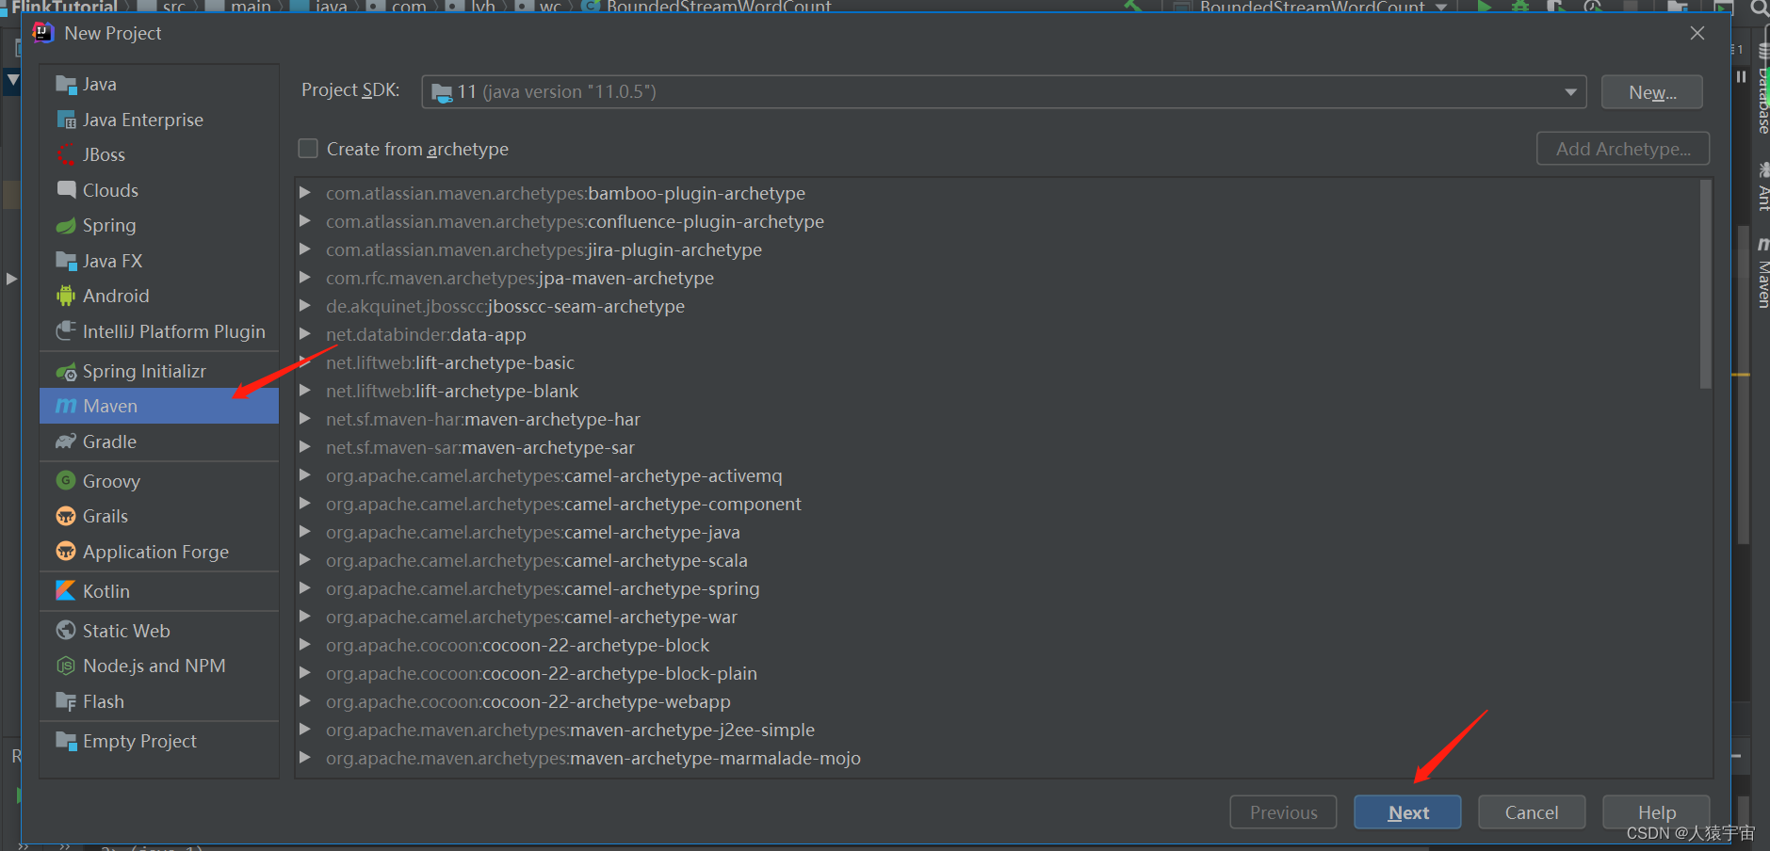Select the Empty Project folder icon
Viewport: 1770px width, 851px height.
[x=66, y=741]
